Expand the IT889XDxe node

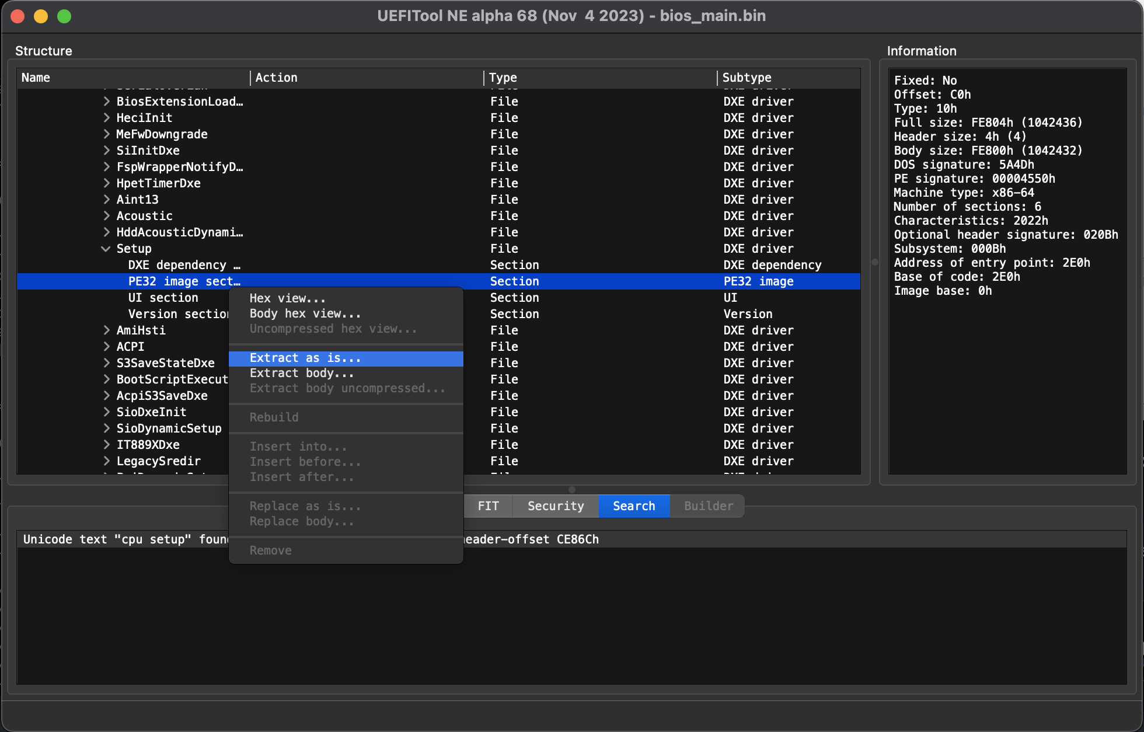point(106,445)
